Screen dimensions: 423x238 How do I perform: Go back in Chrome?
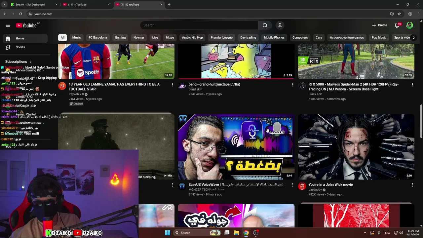(5, 14)
